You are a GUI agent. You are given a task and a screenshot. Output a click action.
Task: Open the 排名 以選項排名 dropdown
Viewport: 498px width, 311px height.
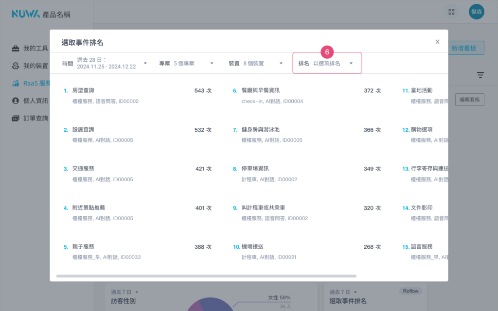point(327,63)
